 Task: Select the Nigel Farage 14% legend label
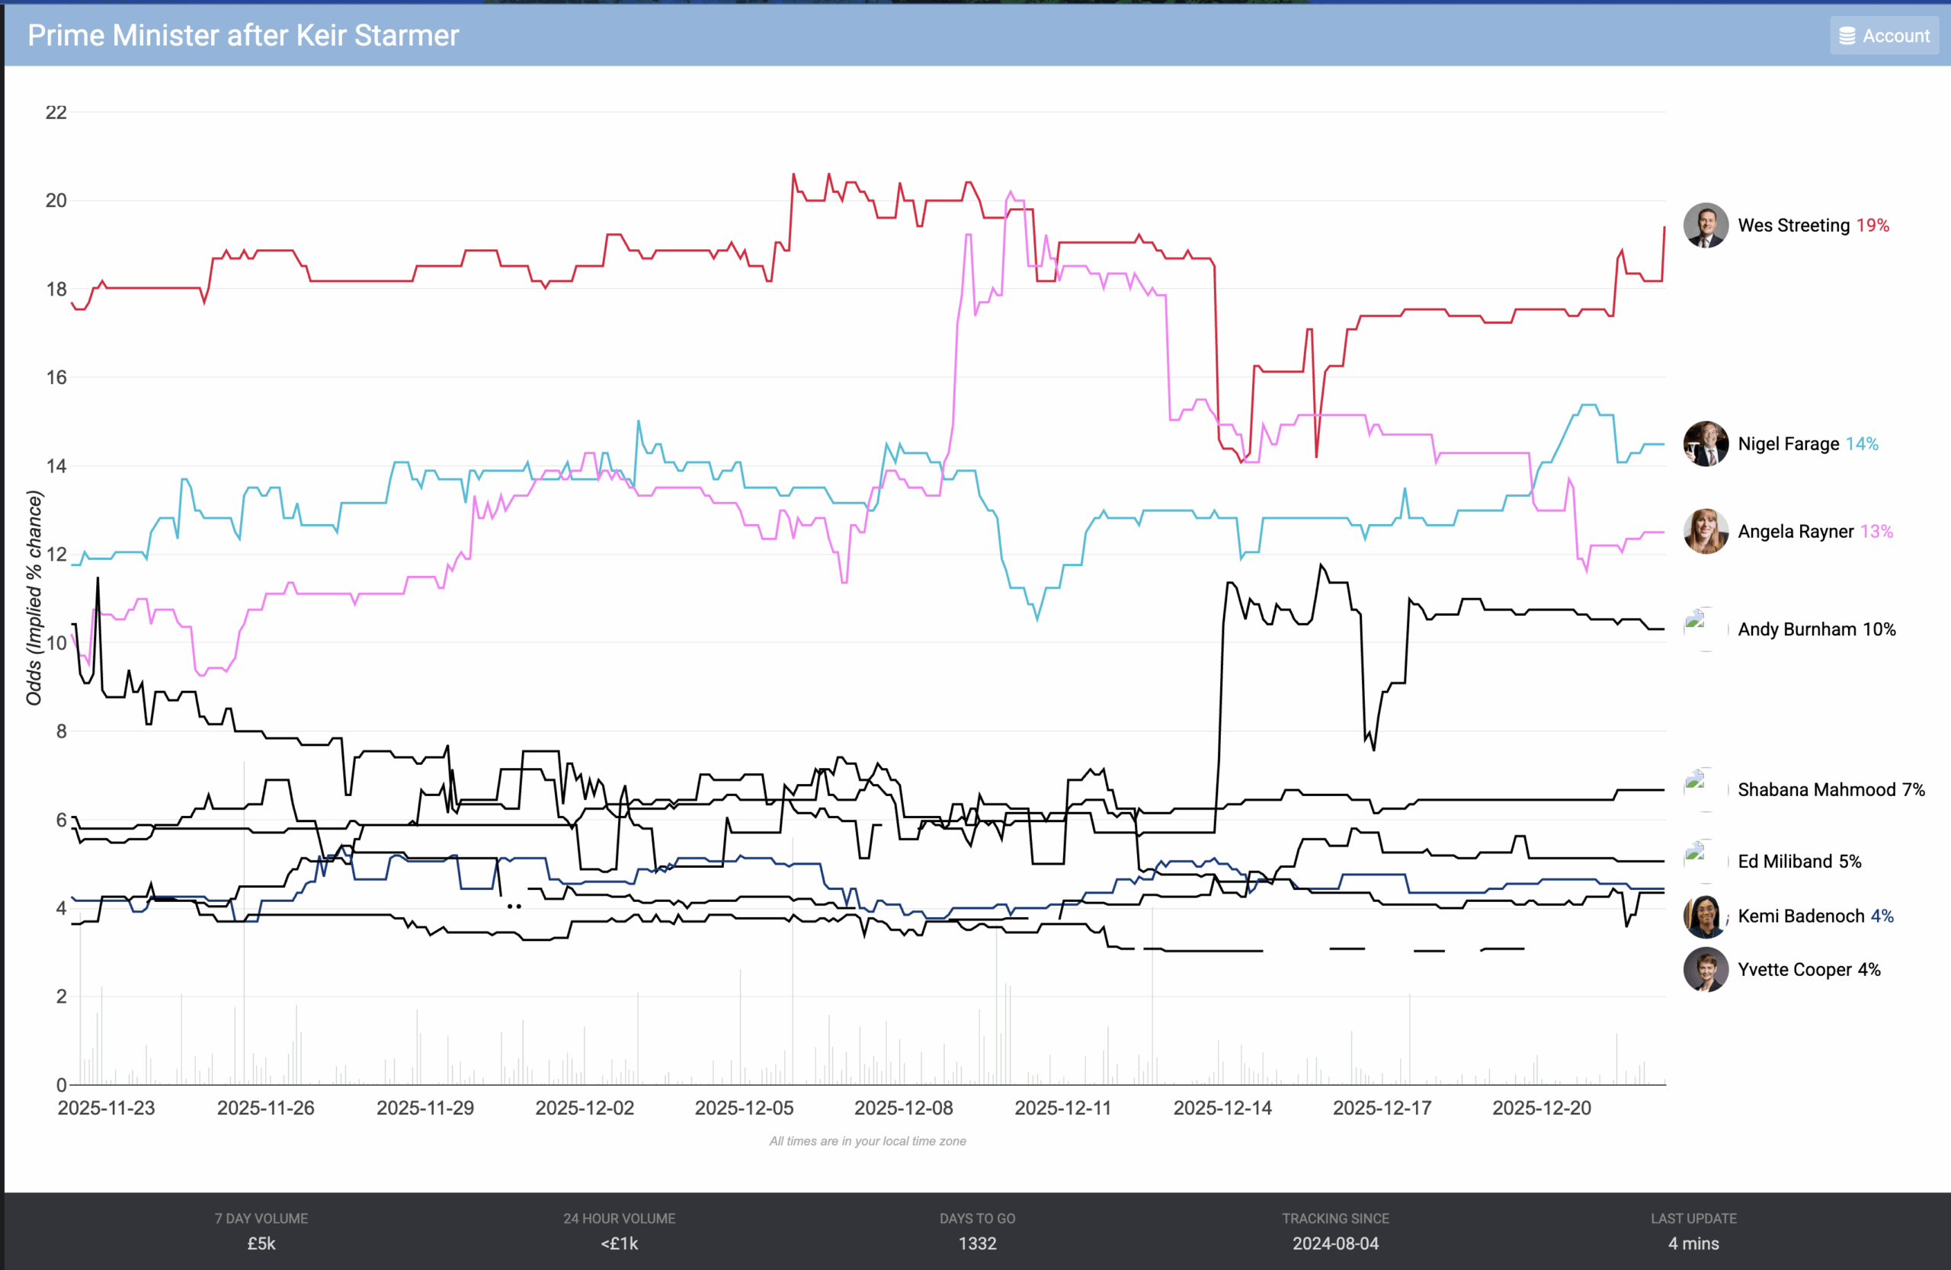1808,444
